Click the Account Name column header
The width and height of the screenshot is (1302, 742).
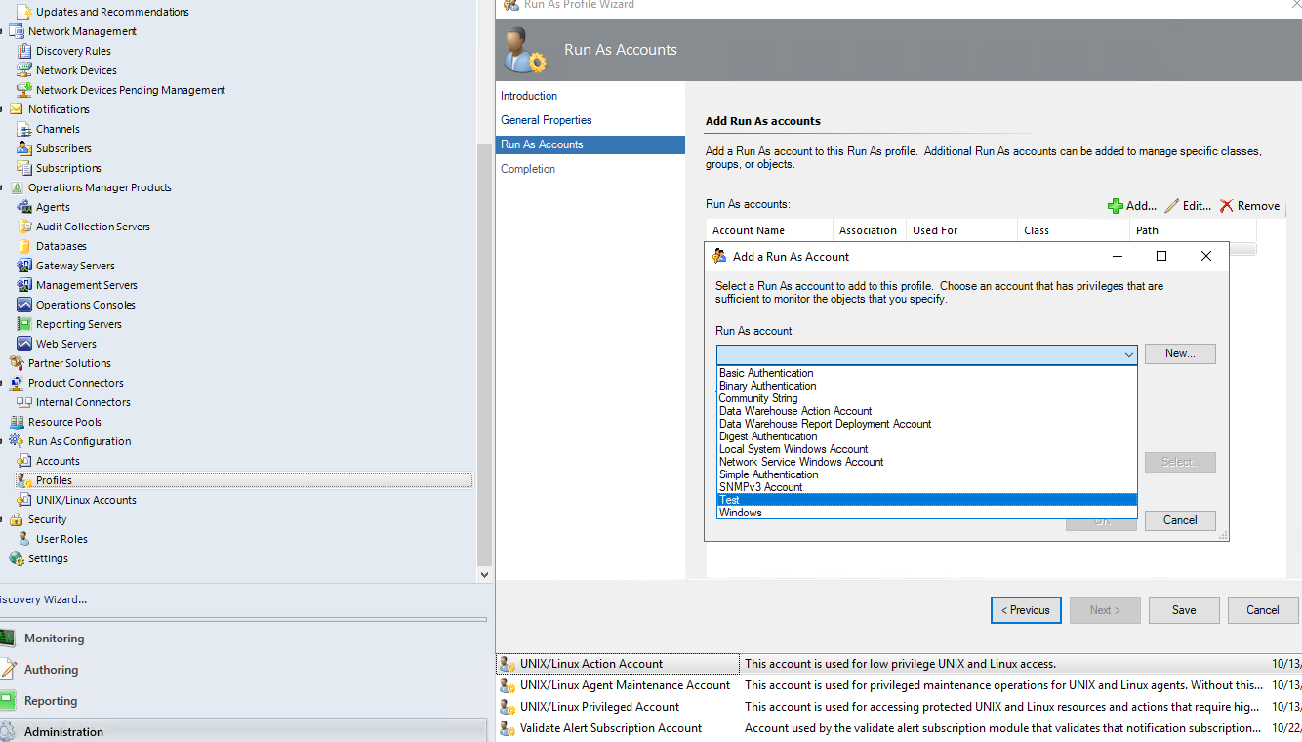[770, 230]
